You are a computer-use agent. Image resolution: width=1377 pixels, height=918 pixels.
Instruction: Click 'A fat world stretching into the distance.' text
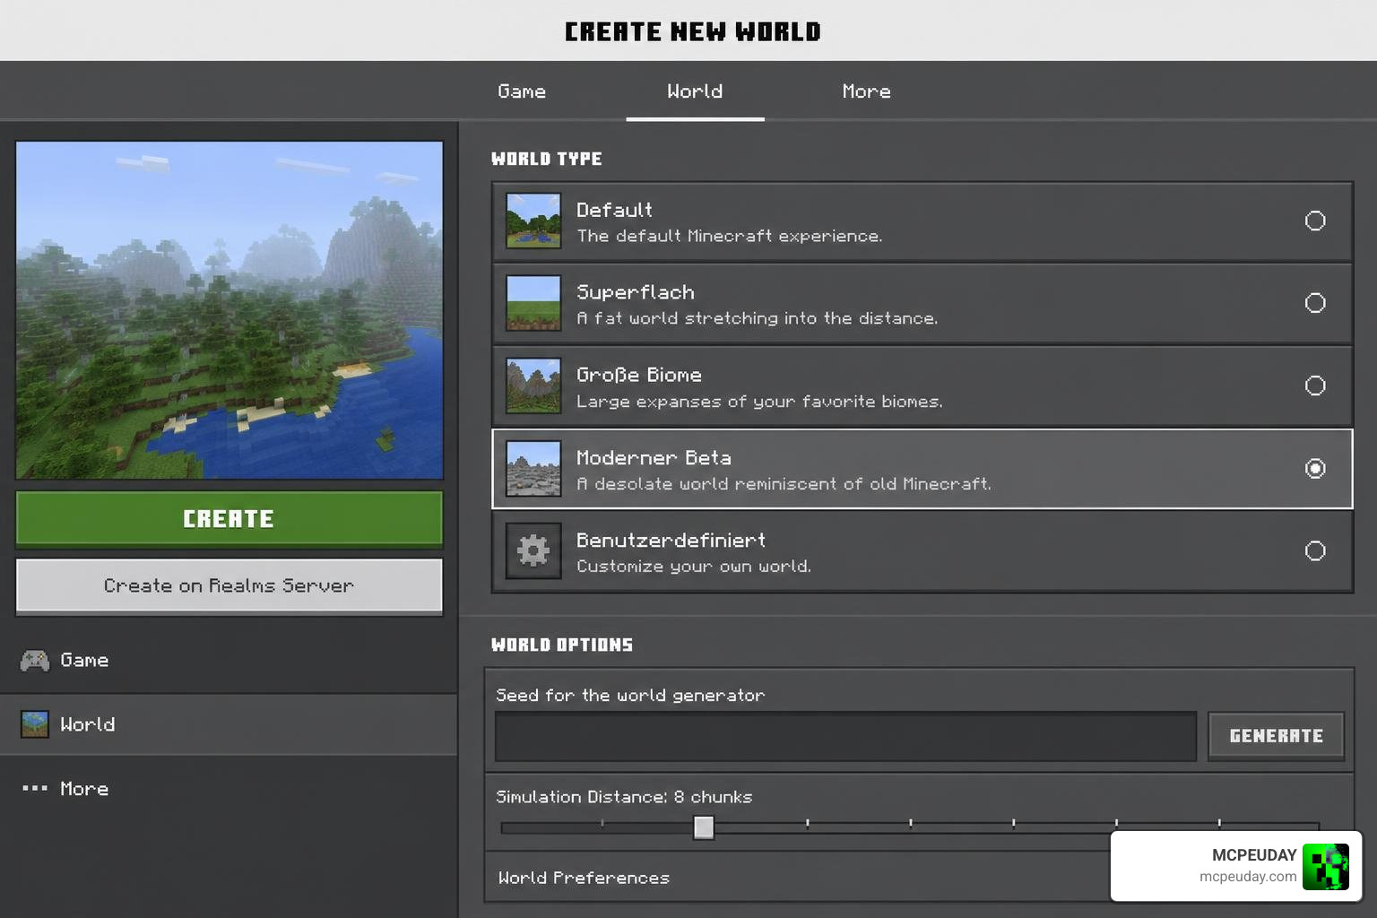pos(758,318)
